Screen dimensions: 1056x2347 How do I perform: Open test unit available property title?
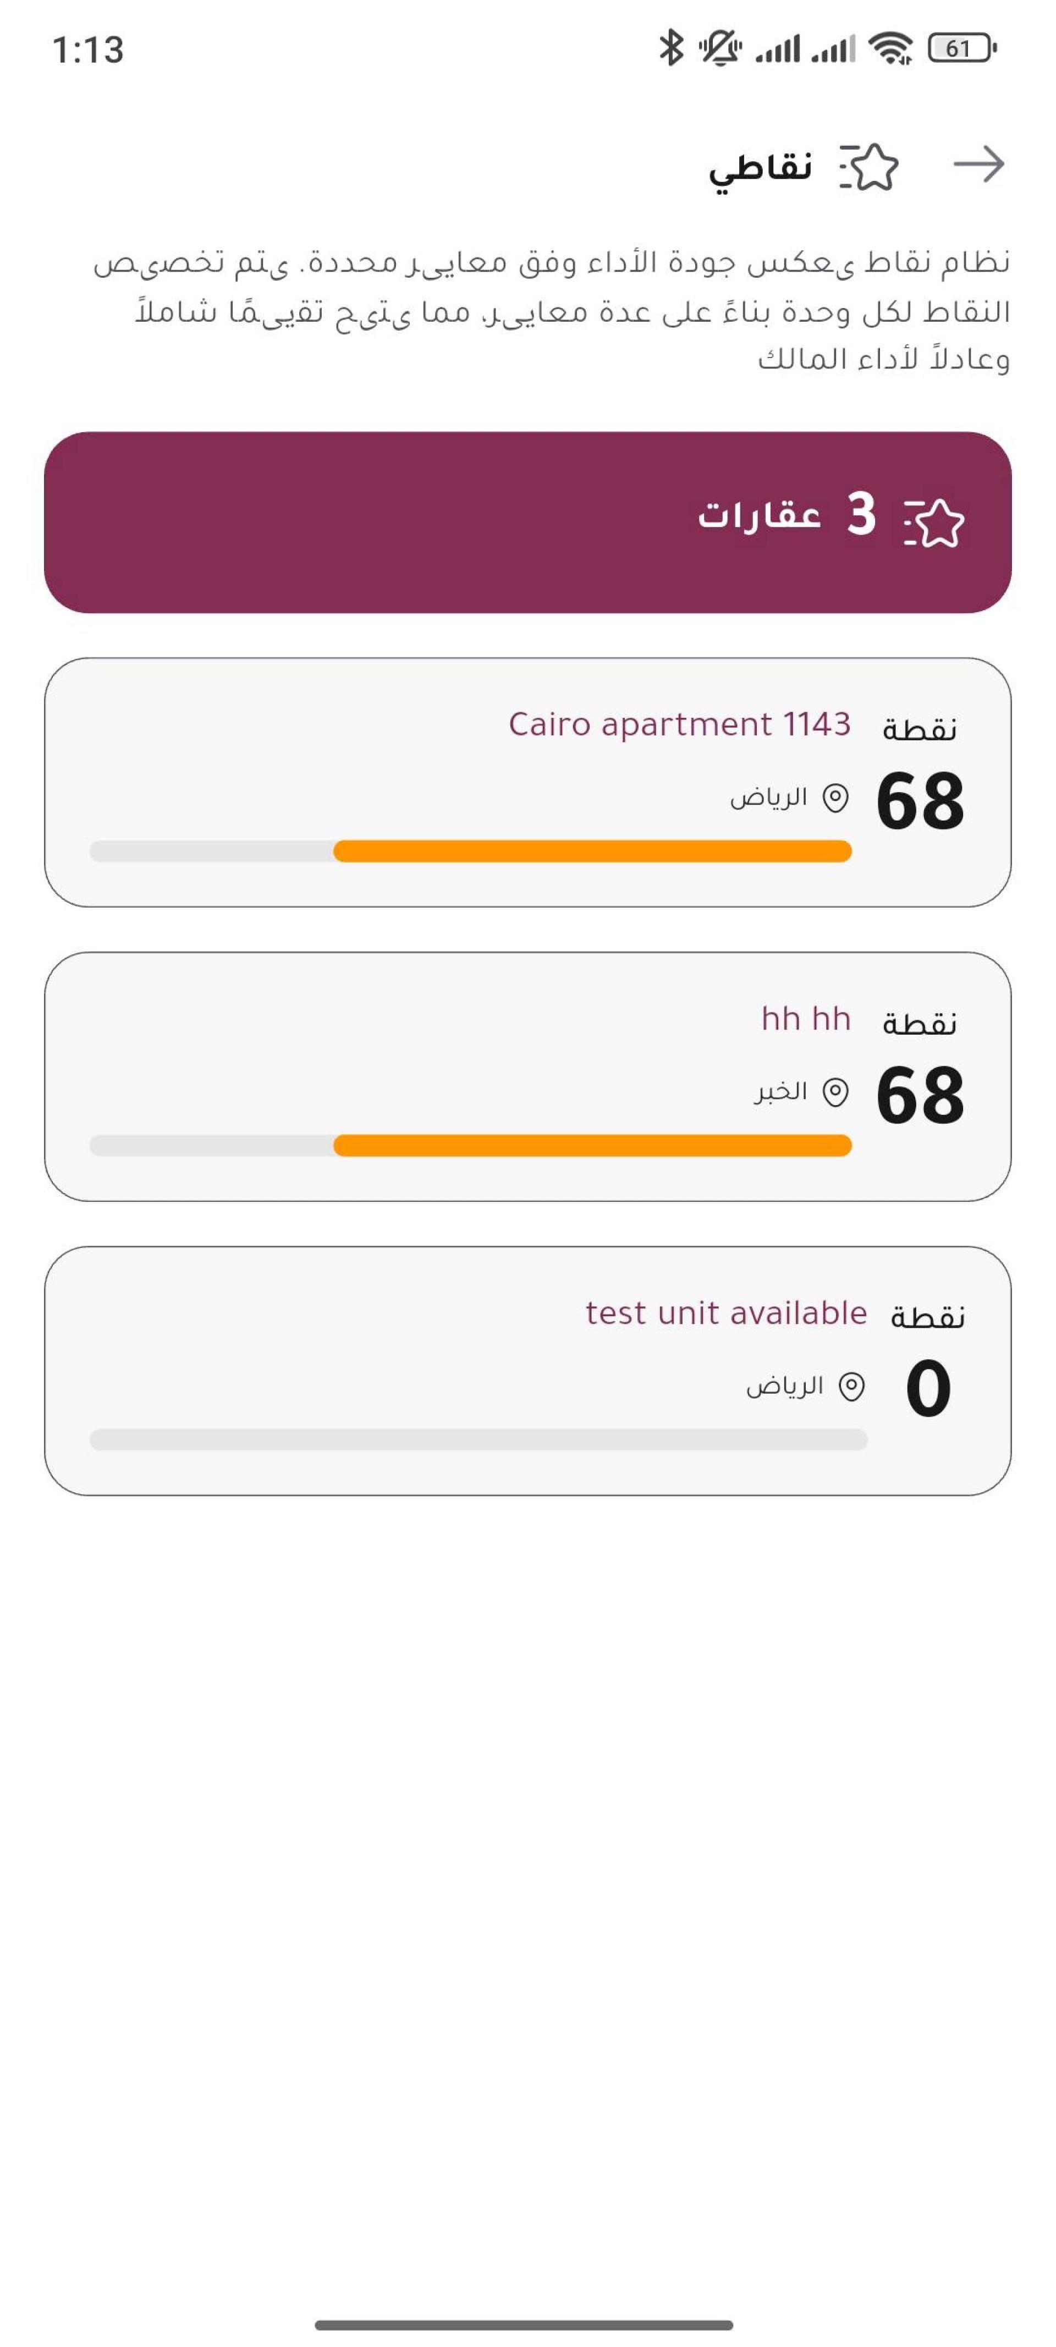click(726, 1313)
